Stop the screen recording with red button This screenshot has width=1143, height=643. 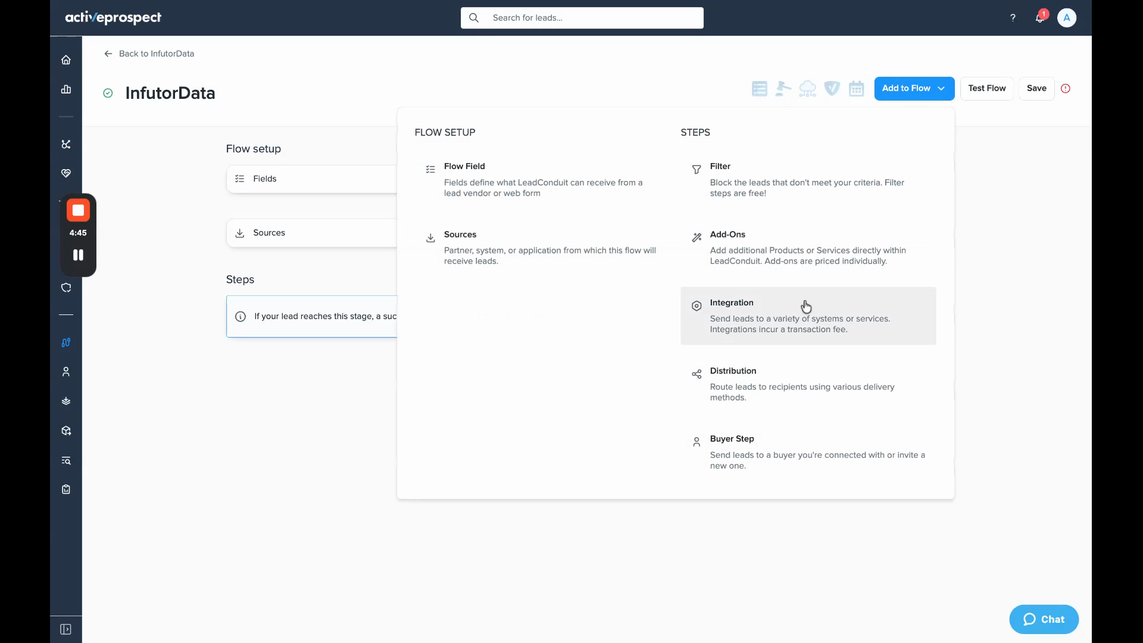coord(78,210)
